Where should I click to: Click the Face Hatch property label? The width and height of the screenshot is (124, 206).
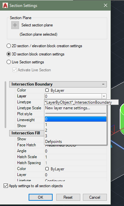pos(26,145)
